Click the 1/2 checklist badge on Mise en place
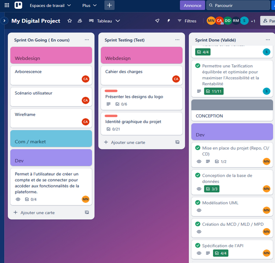 pyautogui.click(x=220, y=162)
